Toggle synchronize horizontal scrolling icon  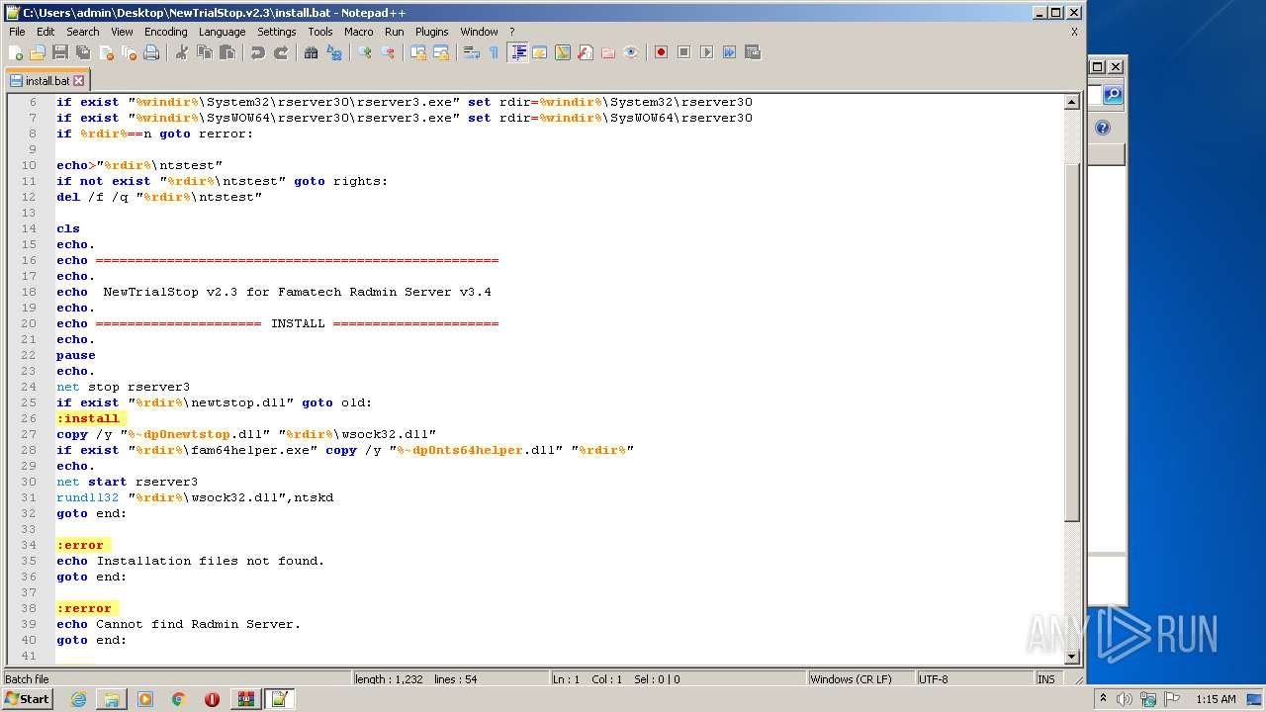(x=441, y=52)
